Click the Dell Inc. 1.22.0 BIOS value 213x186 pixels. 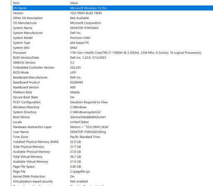coord(88,58)
